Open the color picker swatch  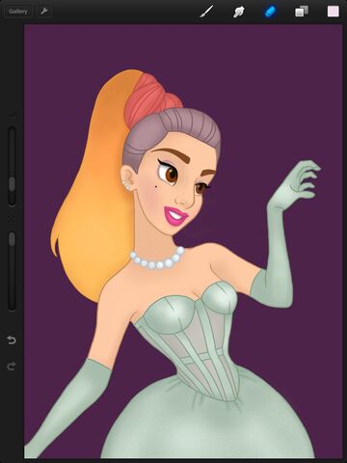click(x=334, y=12)
